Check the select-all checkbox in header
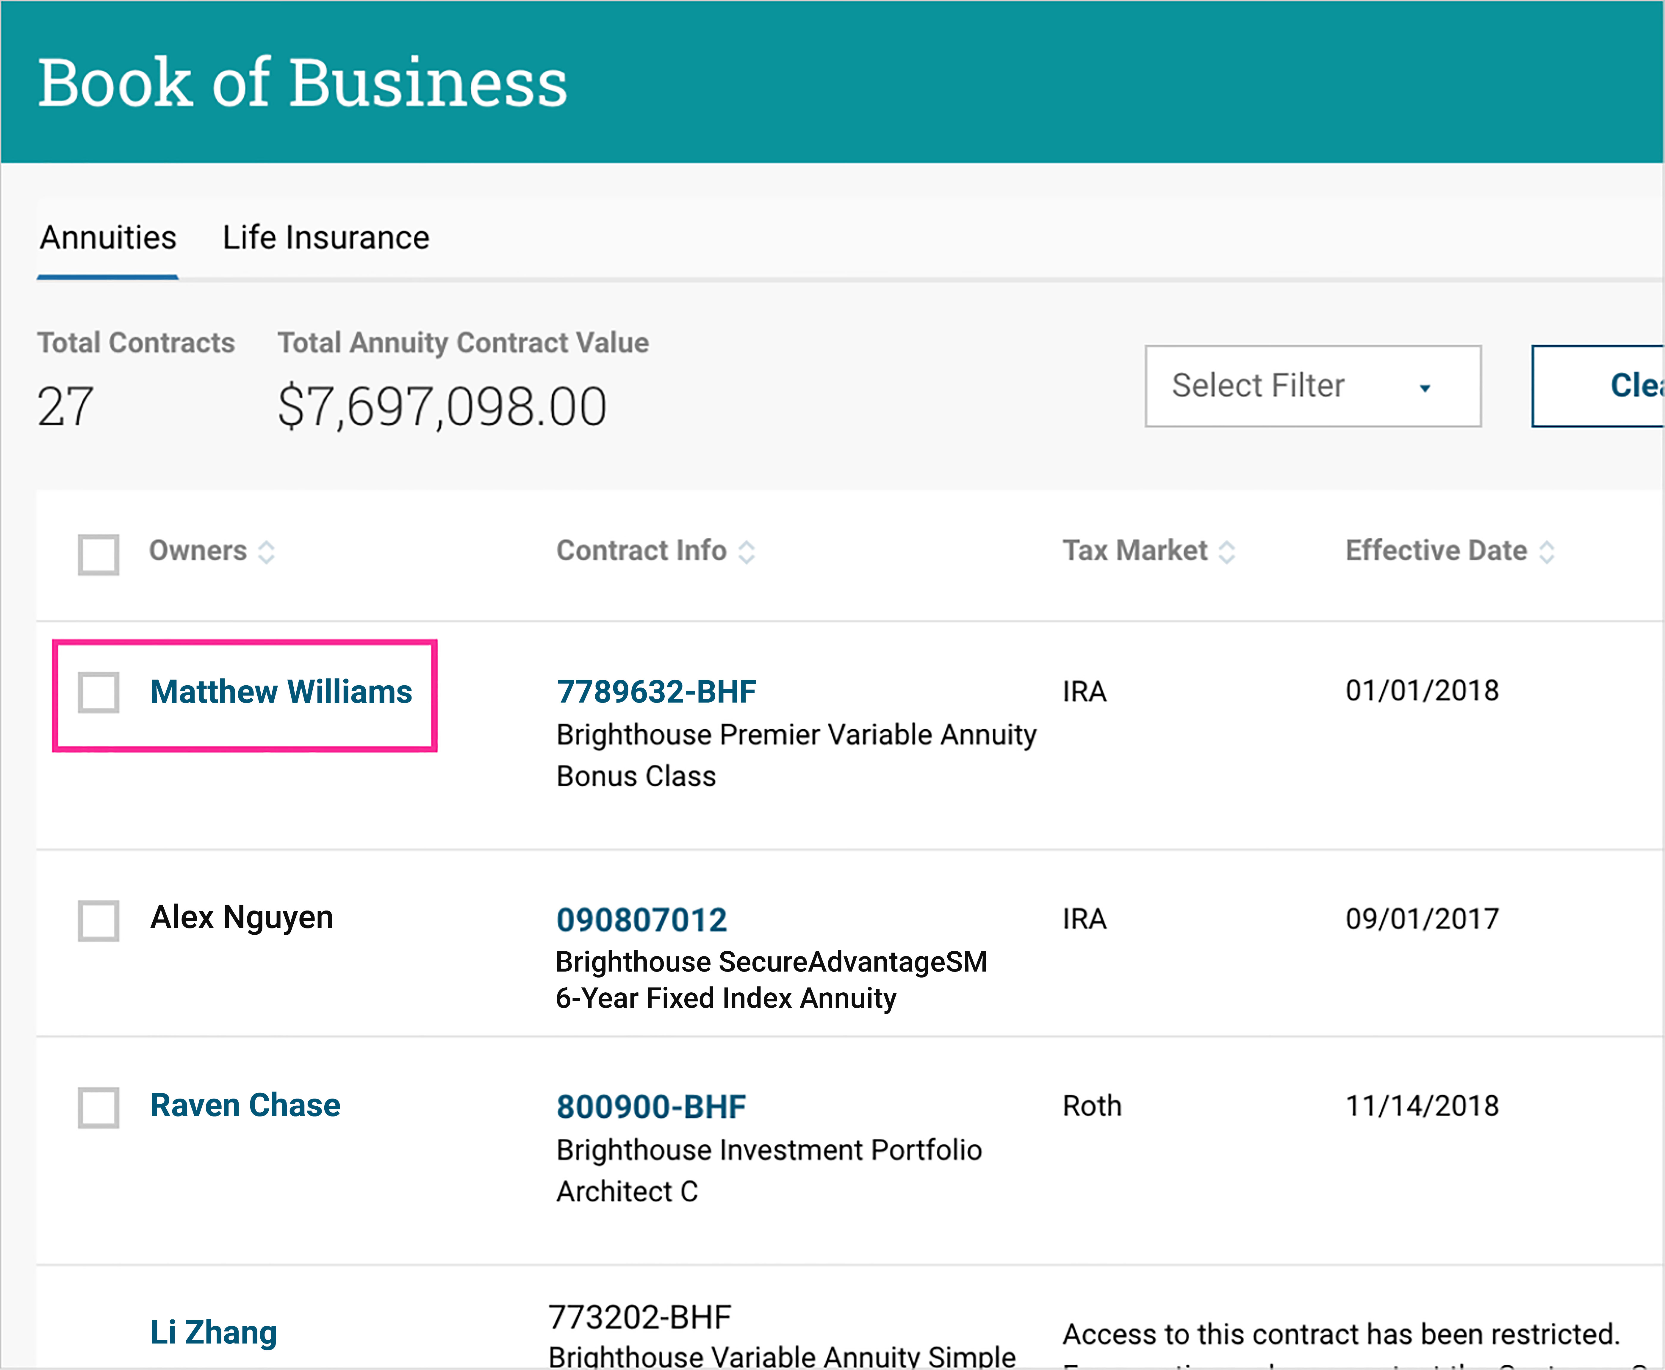 pos(99,554)
